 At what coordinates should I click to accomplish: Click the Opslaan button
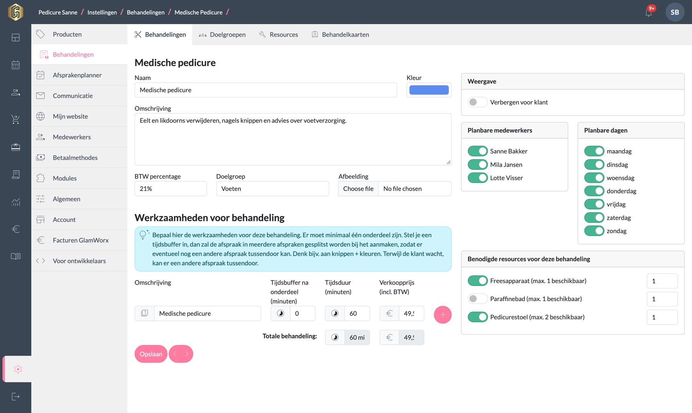tap(151, 354)
